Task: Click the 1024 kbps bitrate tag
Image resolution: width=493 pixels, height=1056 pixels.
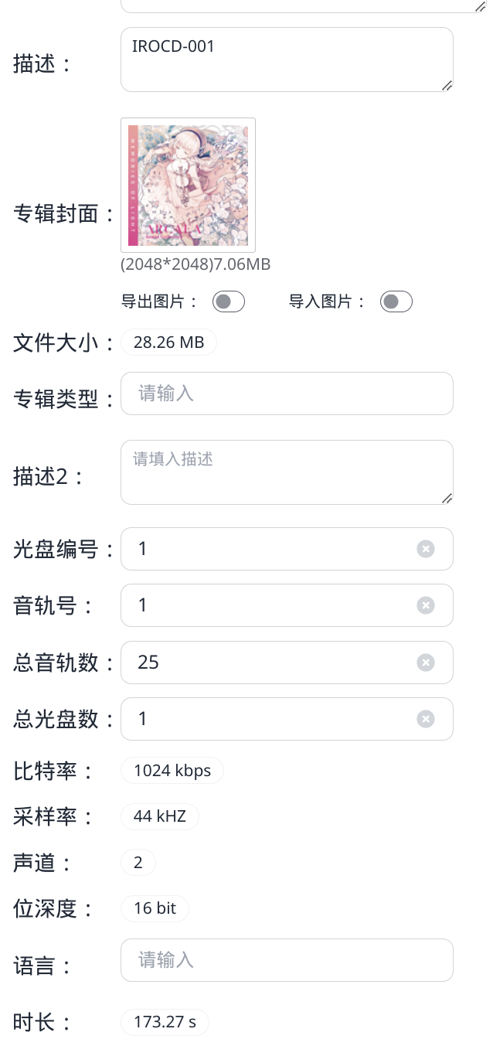Action: coord(172,771)
